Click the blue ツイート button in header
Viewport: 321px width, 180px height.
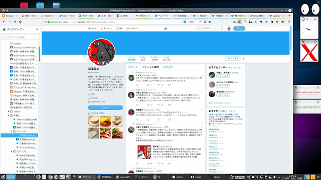pyautogui.click(x=239, y=28)
